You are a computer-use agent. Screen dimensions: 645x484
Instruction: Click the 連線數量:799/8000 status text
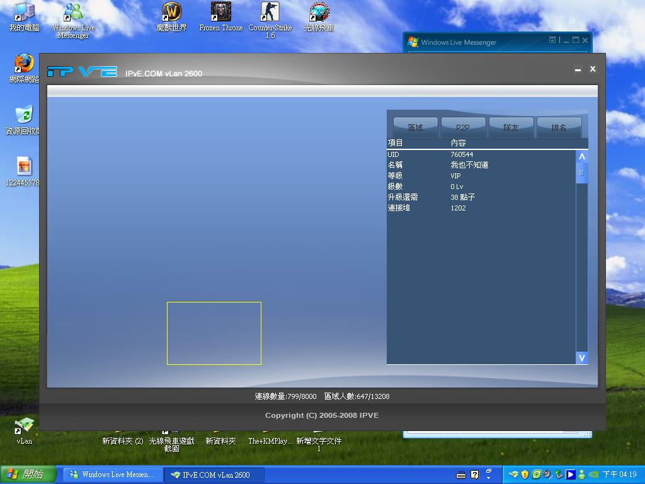click(x=285, y=396)
